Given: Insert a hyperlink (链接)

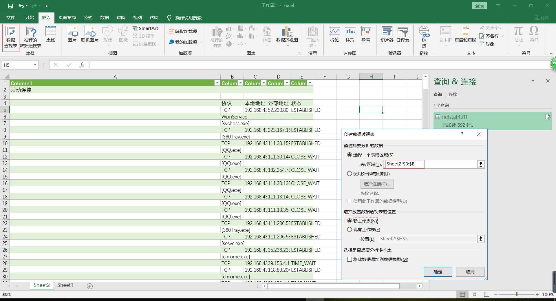Looking at the screenshot, I should 424,37.
